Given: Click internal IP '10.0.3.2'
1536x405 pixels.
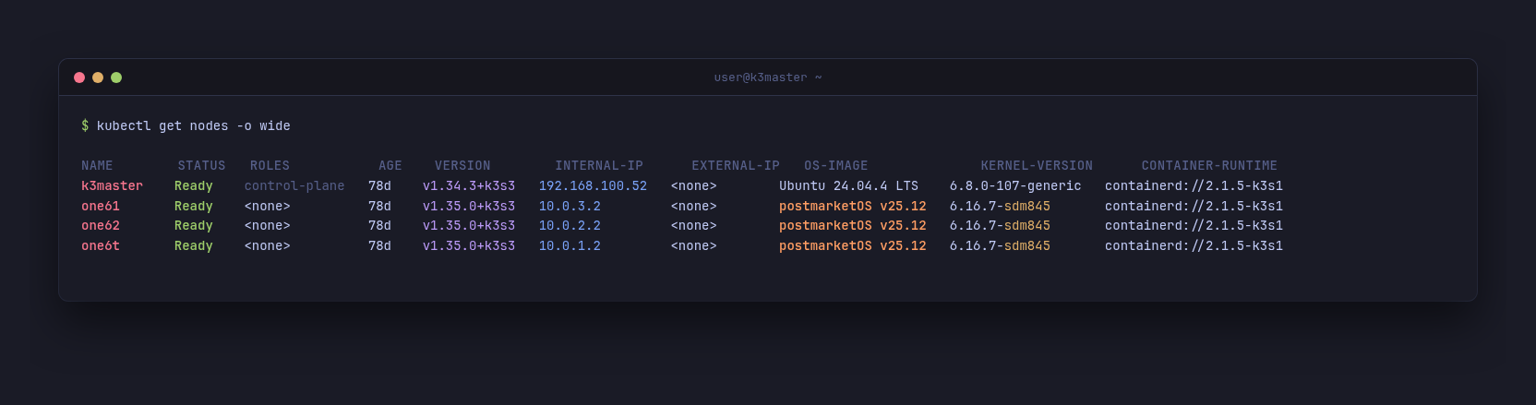Looking at the screenshot, I should click(x=570, y=207).
